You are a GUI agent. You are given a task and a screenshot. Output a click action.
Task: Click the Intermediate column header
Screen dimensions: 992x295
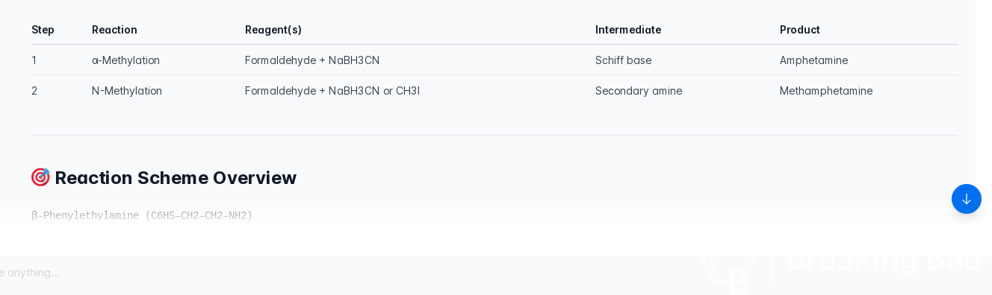pyautogui.click(x=628, y=30)
